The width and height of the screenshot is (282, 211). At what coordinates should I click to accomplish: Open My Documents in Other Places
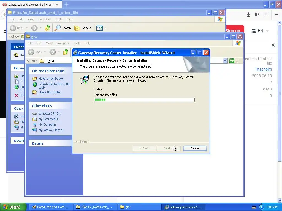tap(48, 119)
